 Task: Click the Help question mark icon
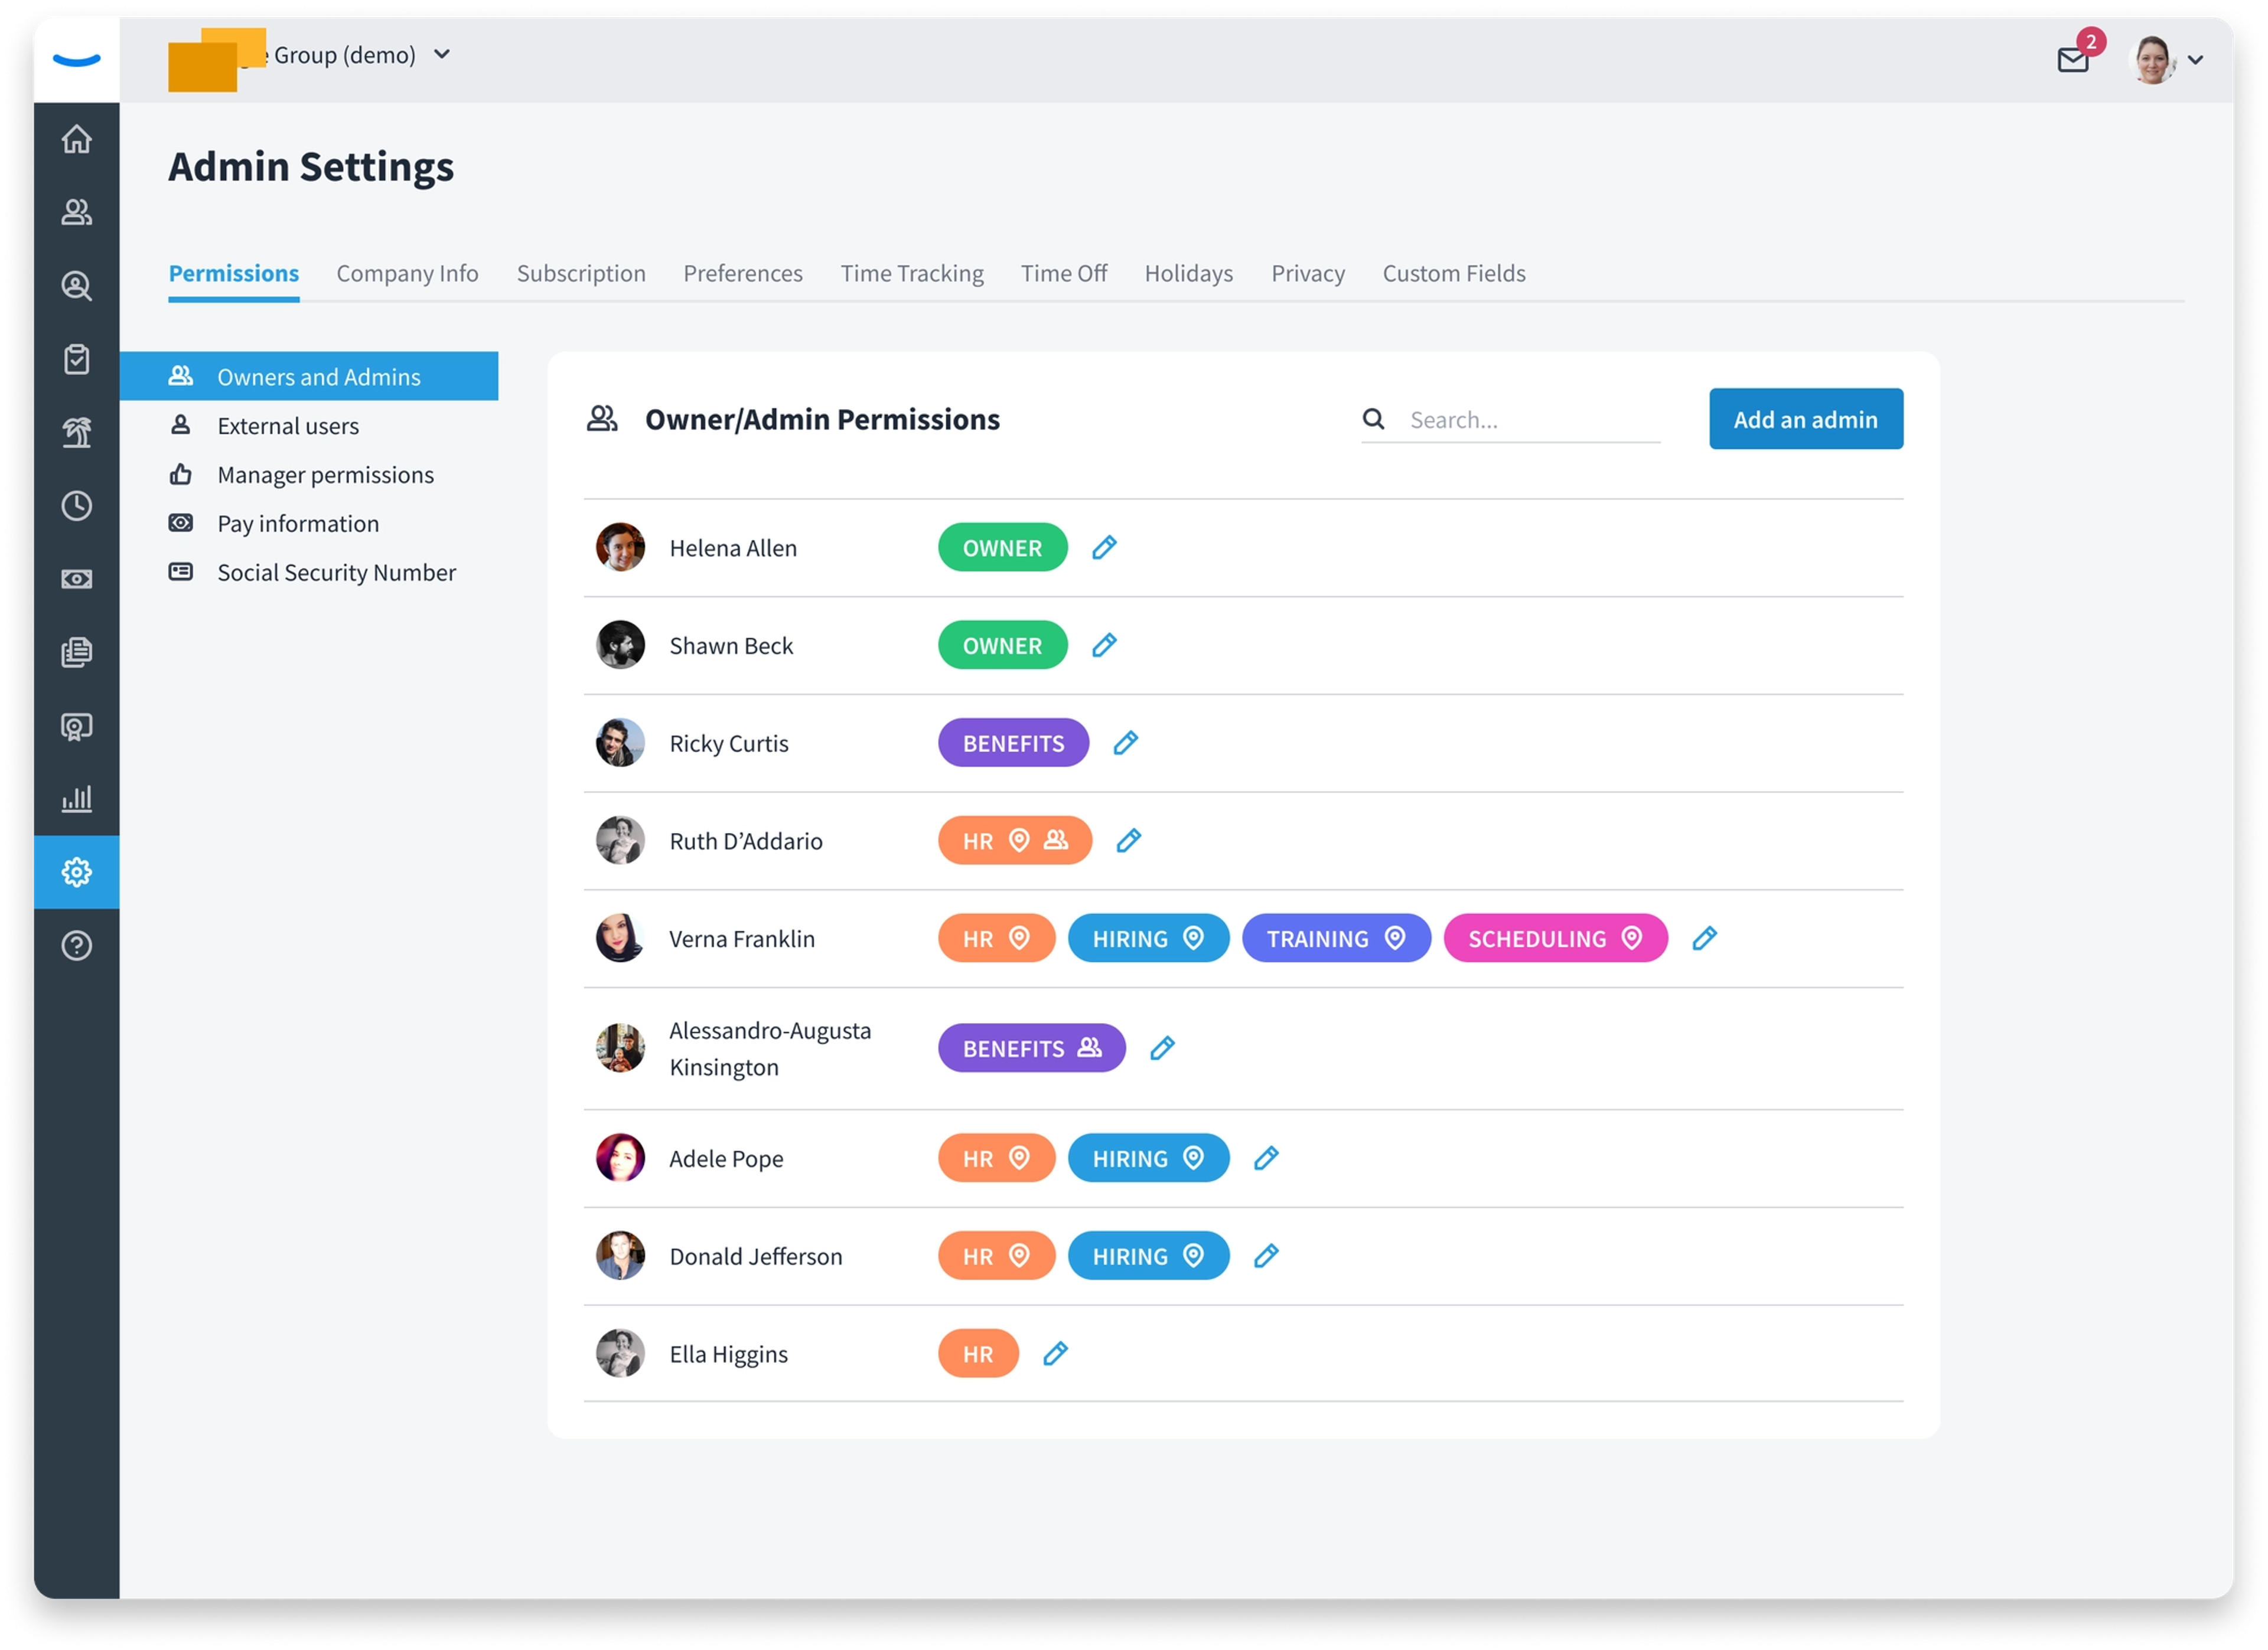pyautogui.click(x=76, y=945)
